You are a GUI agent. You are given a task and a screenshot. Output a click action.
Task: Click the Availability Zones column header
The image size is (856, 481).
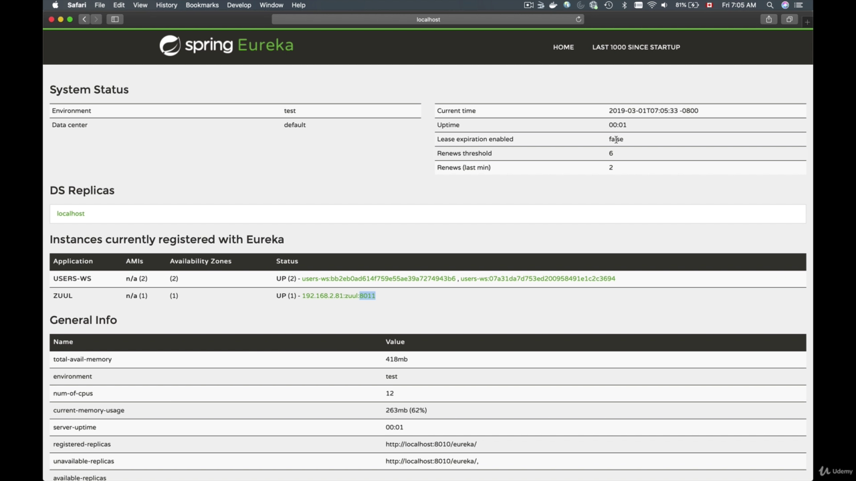tap(201, 261)
